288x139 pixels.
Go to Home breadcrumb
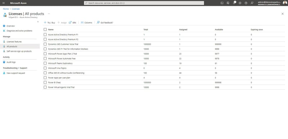[x=6, y=9]
